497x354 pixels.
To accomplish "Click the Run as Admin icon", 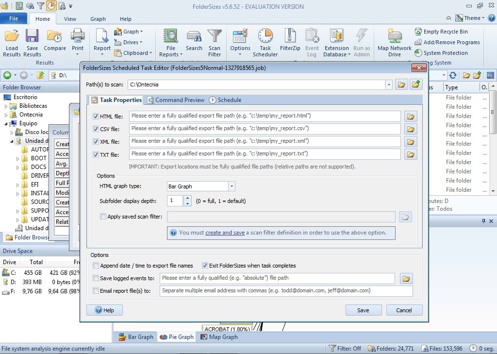I will [362, 42].
